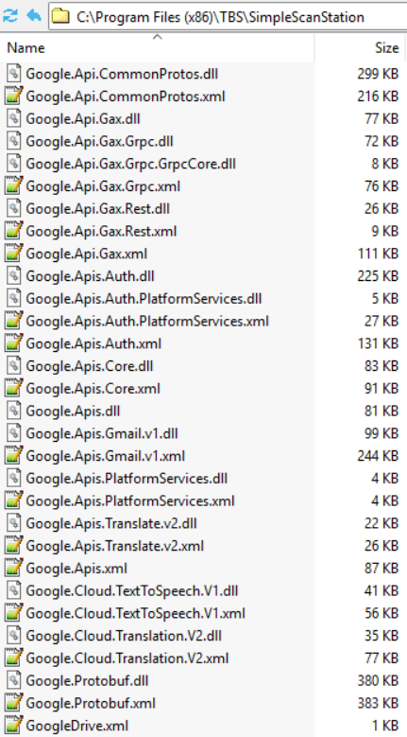Click the 83 KB size value
407x737 pixels.
pyautogui.click(x=382, y=366)
